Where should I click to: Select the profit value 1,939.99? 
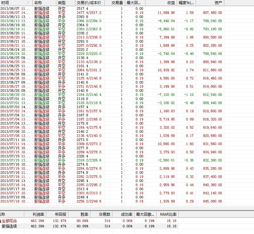[x=167, y=201]
